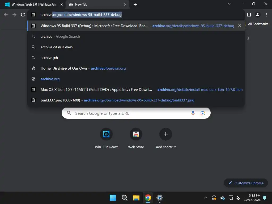Close the New Tab tab
272x204 pixels.
(125, 5)
